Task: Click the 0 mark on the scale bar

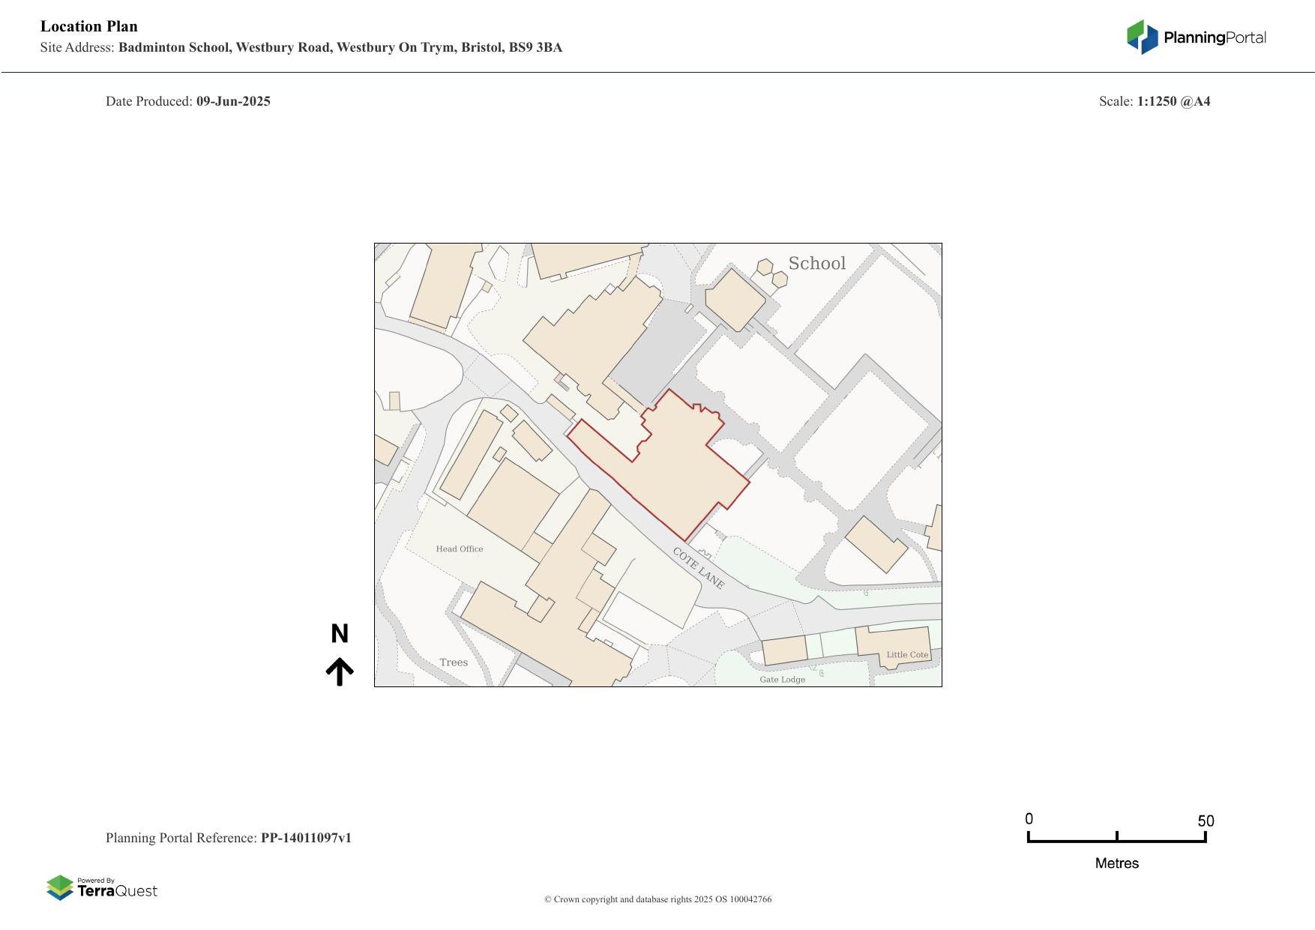Action: pyautogui.click(x=1029, y=819)
